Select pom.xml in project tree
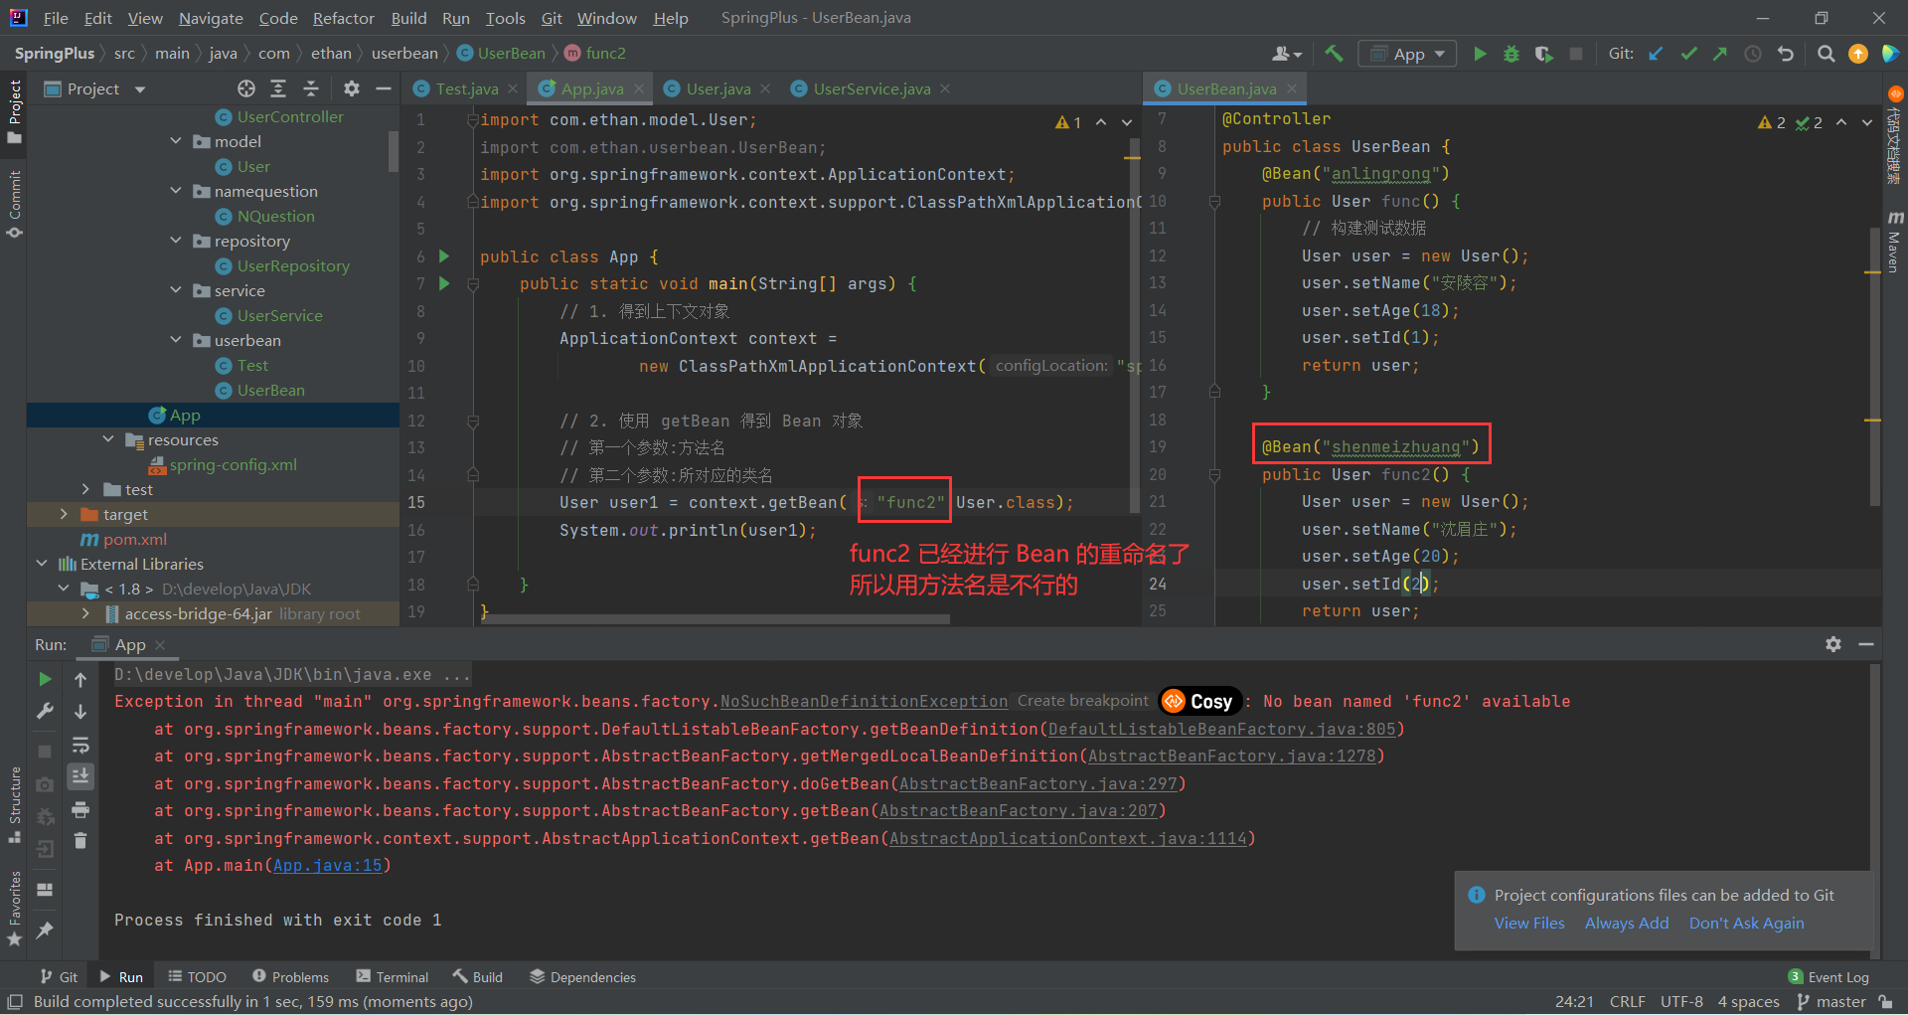The height and width of the screenshot is (1015, 1908). 135,539
